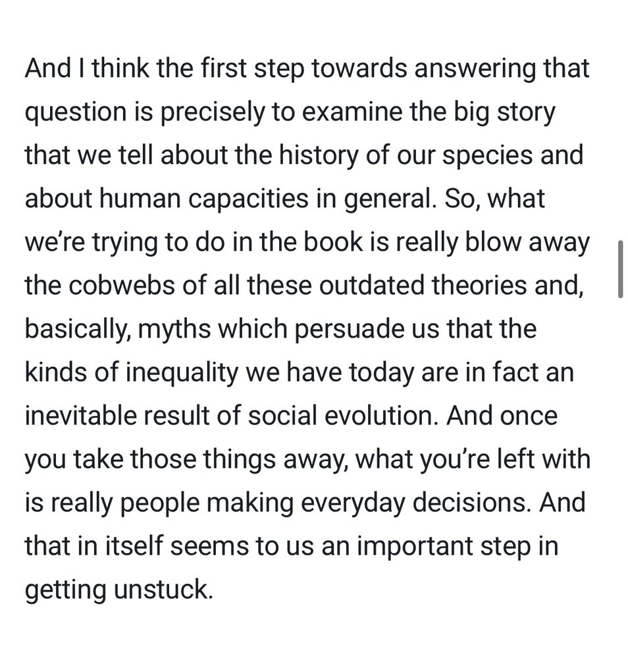
Task: Click the word "unstuck" at the paragraph end
Action: click(163, 590)
